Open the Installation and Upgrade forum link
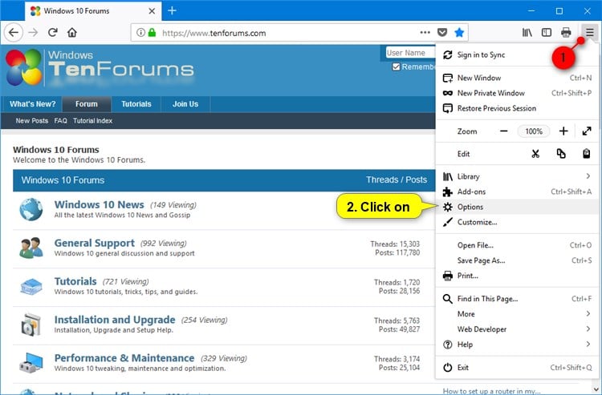This screenshot has width=602, height=395. tap(115, 320)
